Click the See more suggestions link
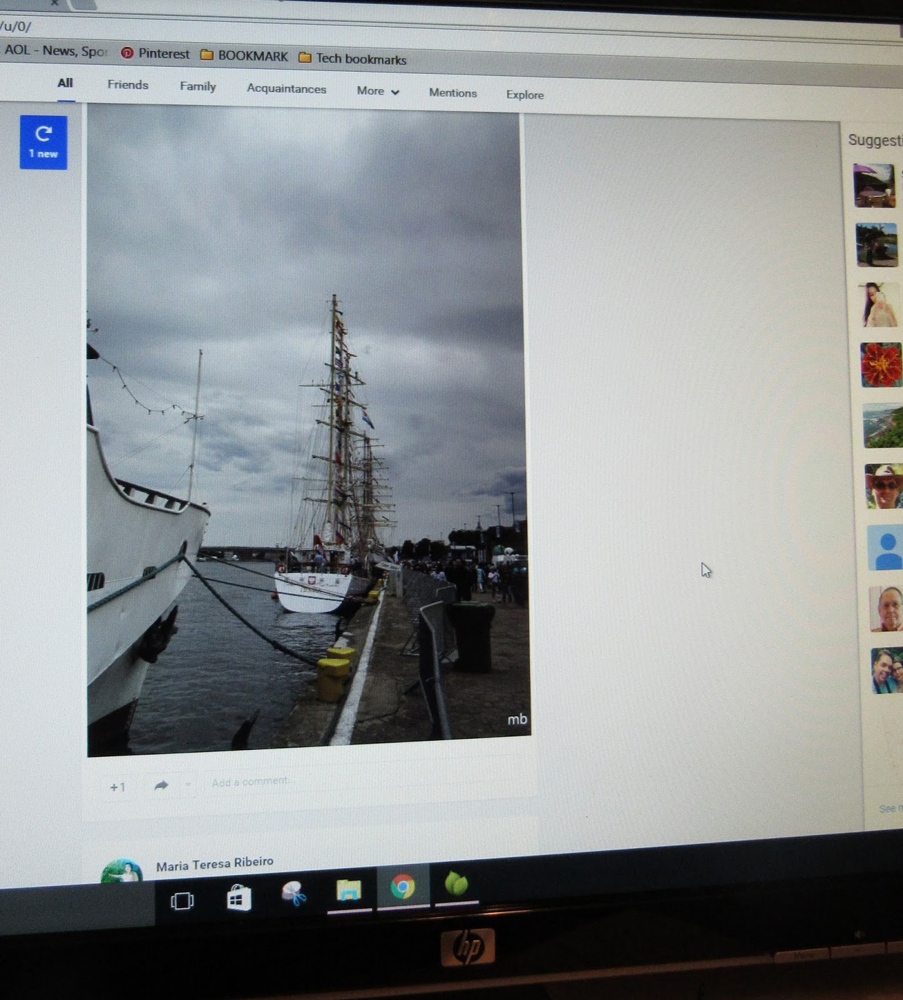 click(x=890, y=808)
